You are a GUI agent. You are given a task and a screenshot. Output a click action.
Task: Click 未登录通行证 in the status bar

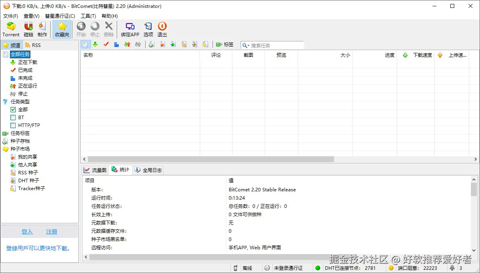[x=288, y=268]
